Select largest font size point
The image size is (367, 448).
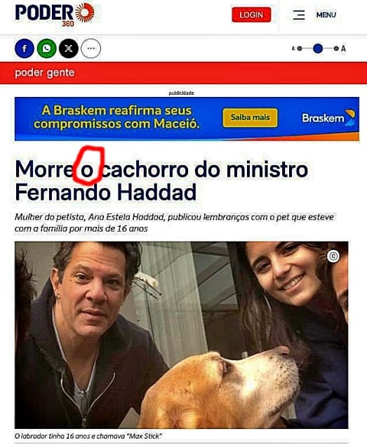pos(336,48)
